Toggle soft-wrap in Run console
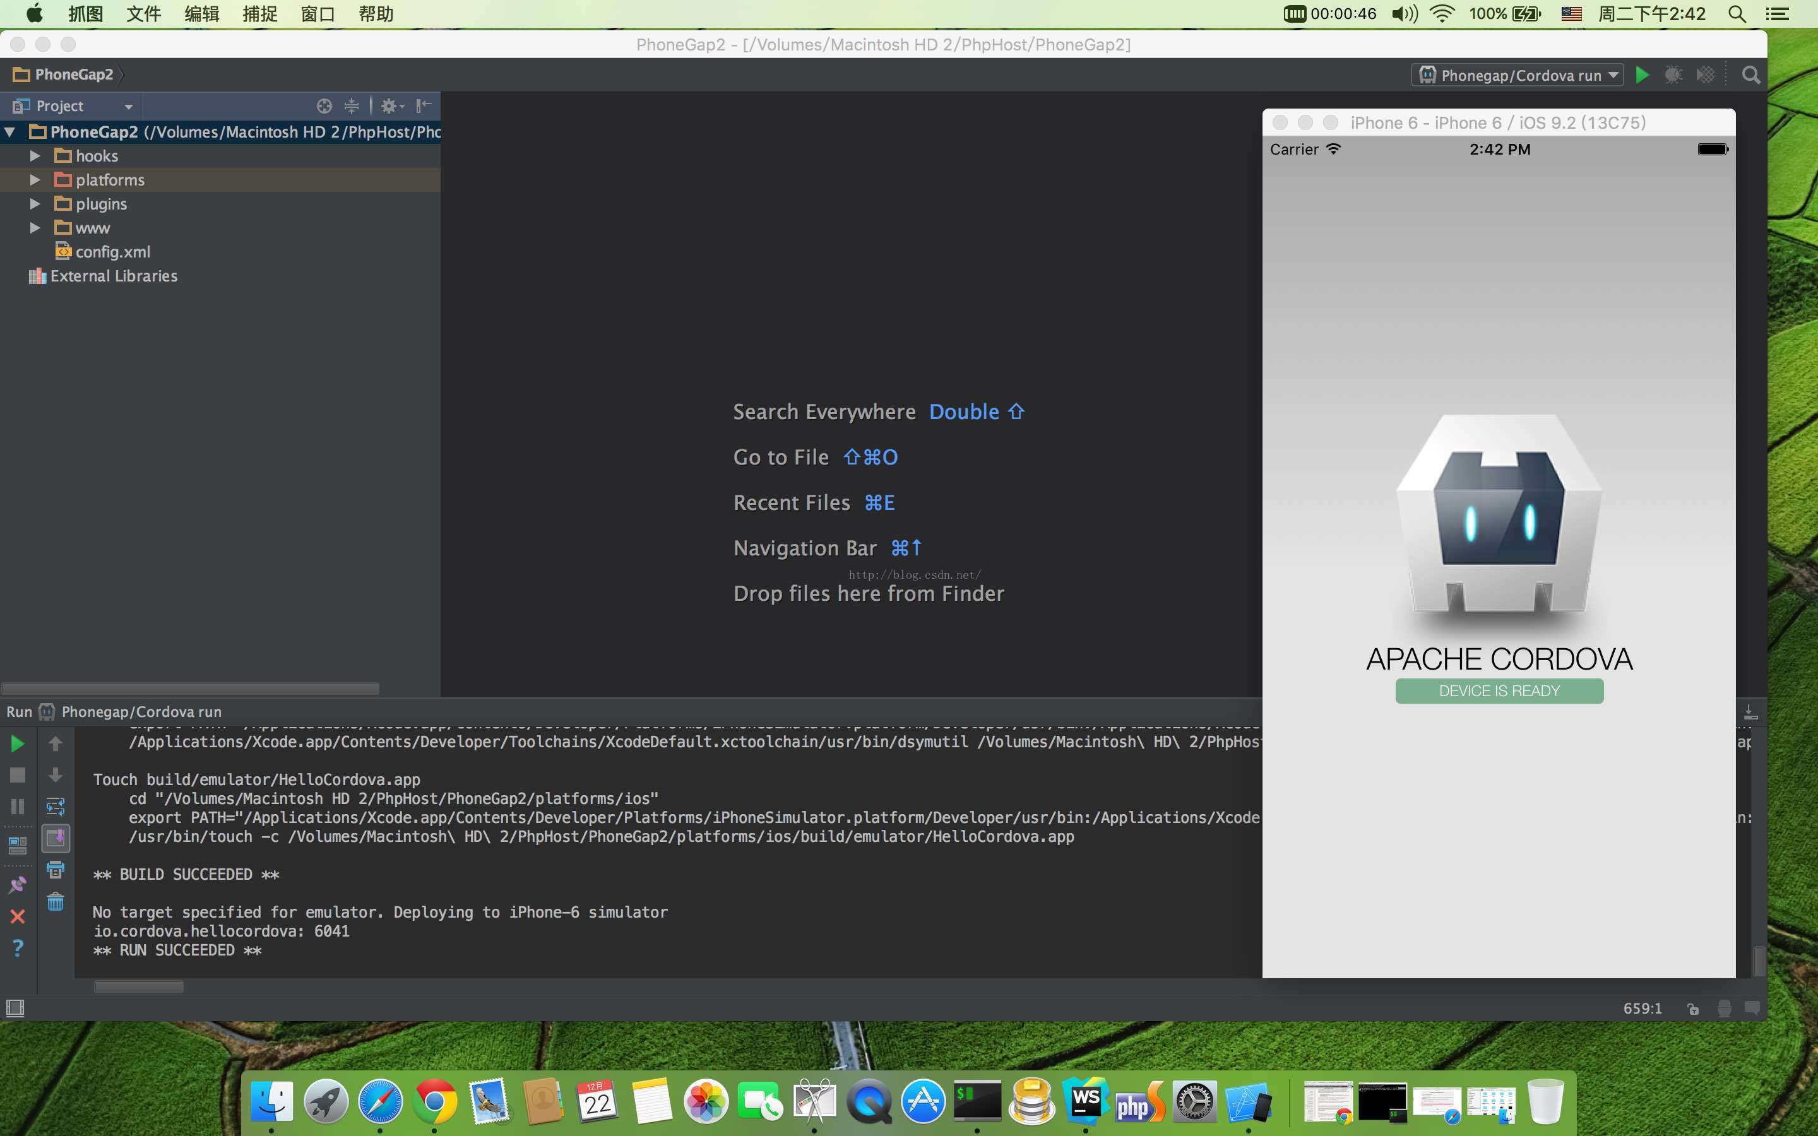The height and width of the screenshot is (1136, 1818). click(56, 807)
